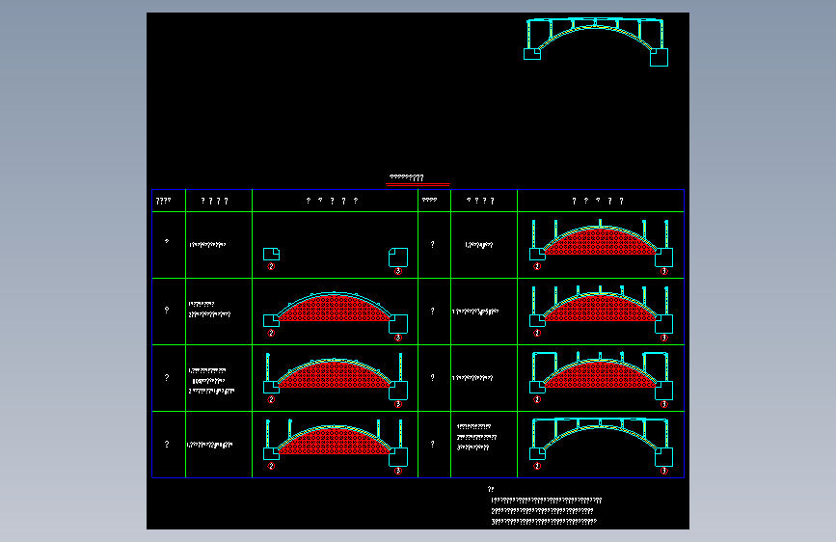The width and height of the screenshot is (836, 542).
Task: Pick the table diagram of completed bridge without red fill
Action: pos(601,447)
